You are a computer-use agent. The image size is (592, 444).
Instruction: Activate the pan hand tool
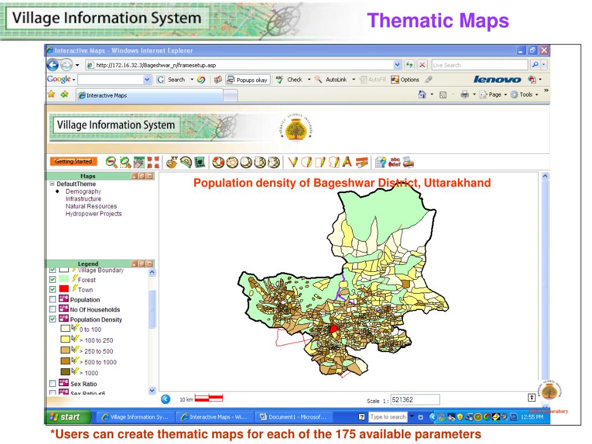tap(139, 162)
